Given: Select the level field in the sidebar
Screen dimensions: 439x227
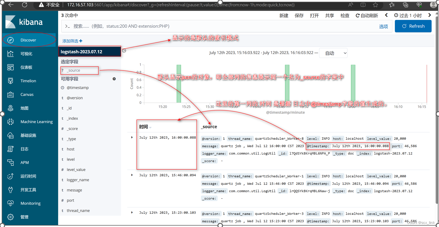Looking at the screenshot, I should point(71,159).
